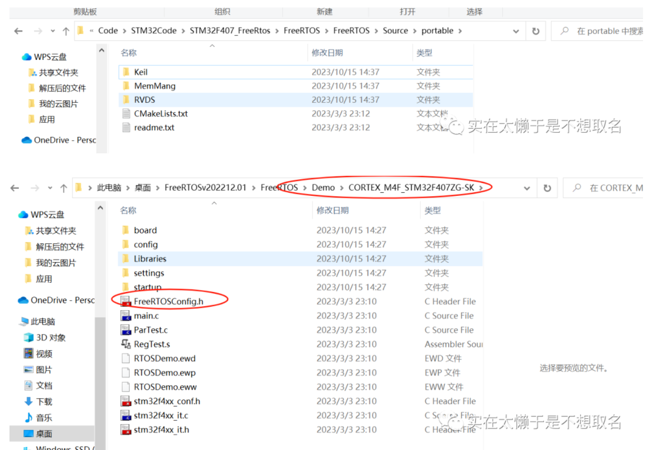Open WPS云盘 in lower navigation pane
The width and height of the screenshot is (656, 450).
[47, 215]
